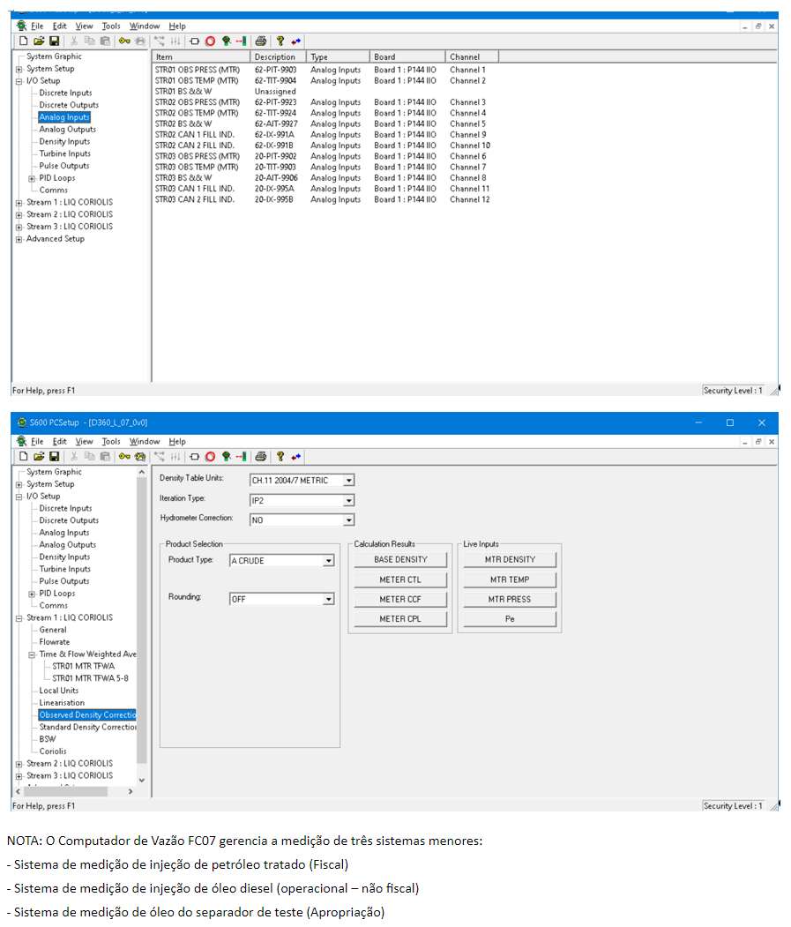Click green figure icon in Density Correction window toolbar

point(226,457)
